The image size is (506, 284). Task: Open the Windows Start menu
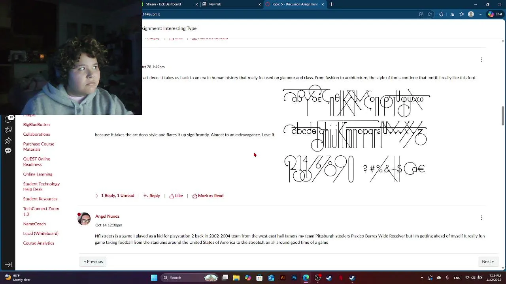click(154, 278)
